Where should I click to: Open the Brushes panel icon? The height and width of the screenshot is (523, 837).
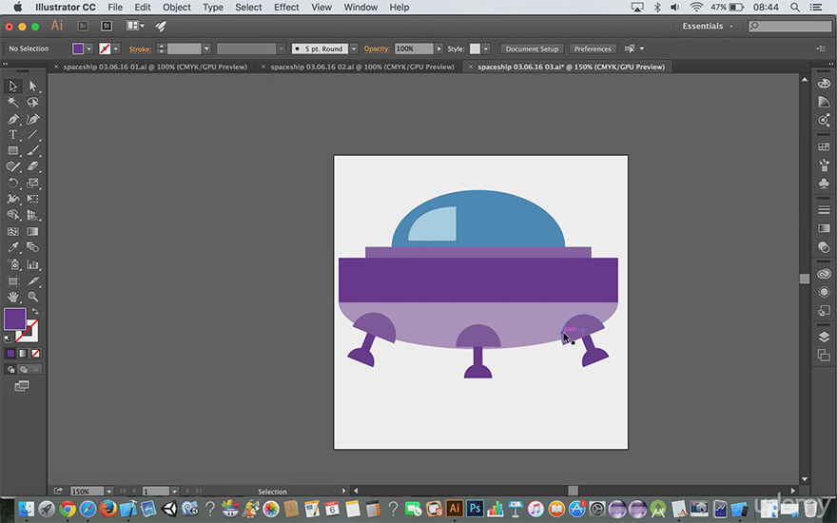(824, 165)
